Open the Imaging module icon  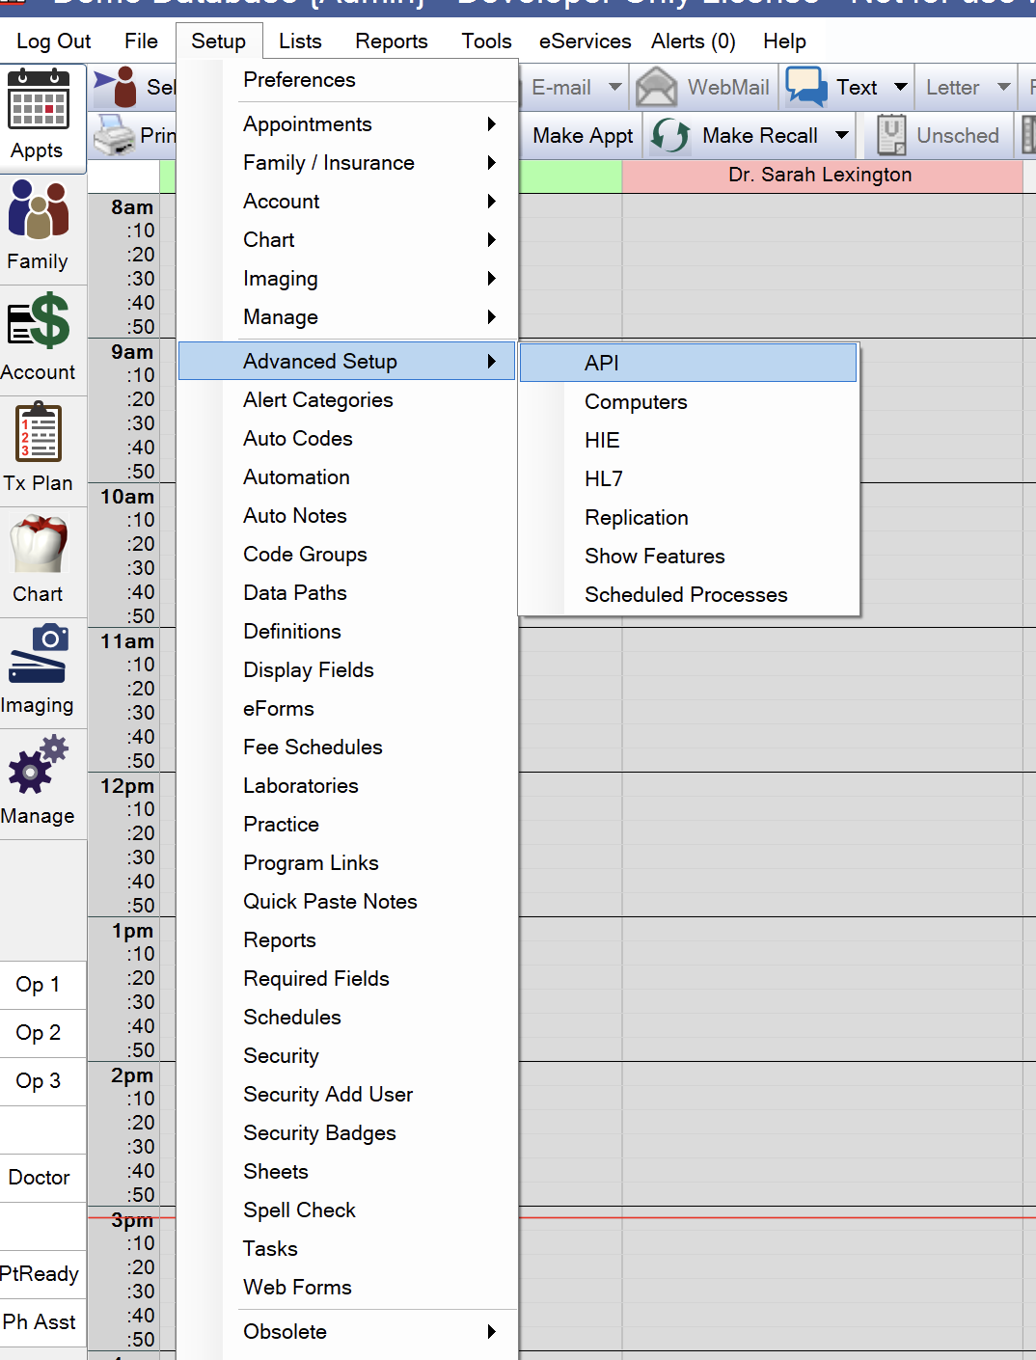(x=39, y=654)
